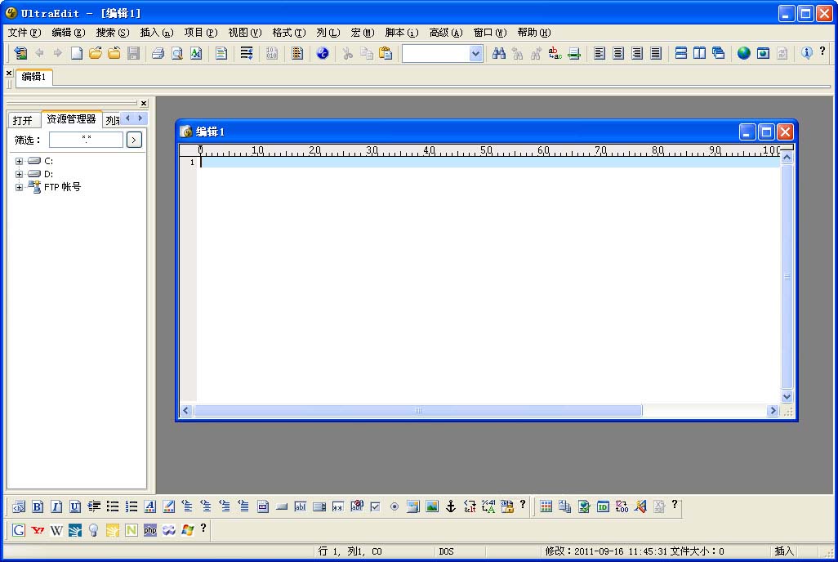Open the toolbar combo box dropdown
The width and height of the screenshot is (838, 562).
point(475,53)
